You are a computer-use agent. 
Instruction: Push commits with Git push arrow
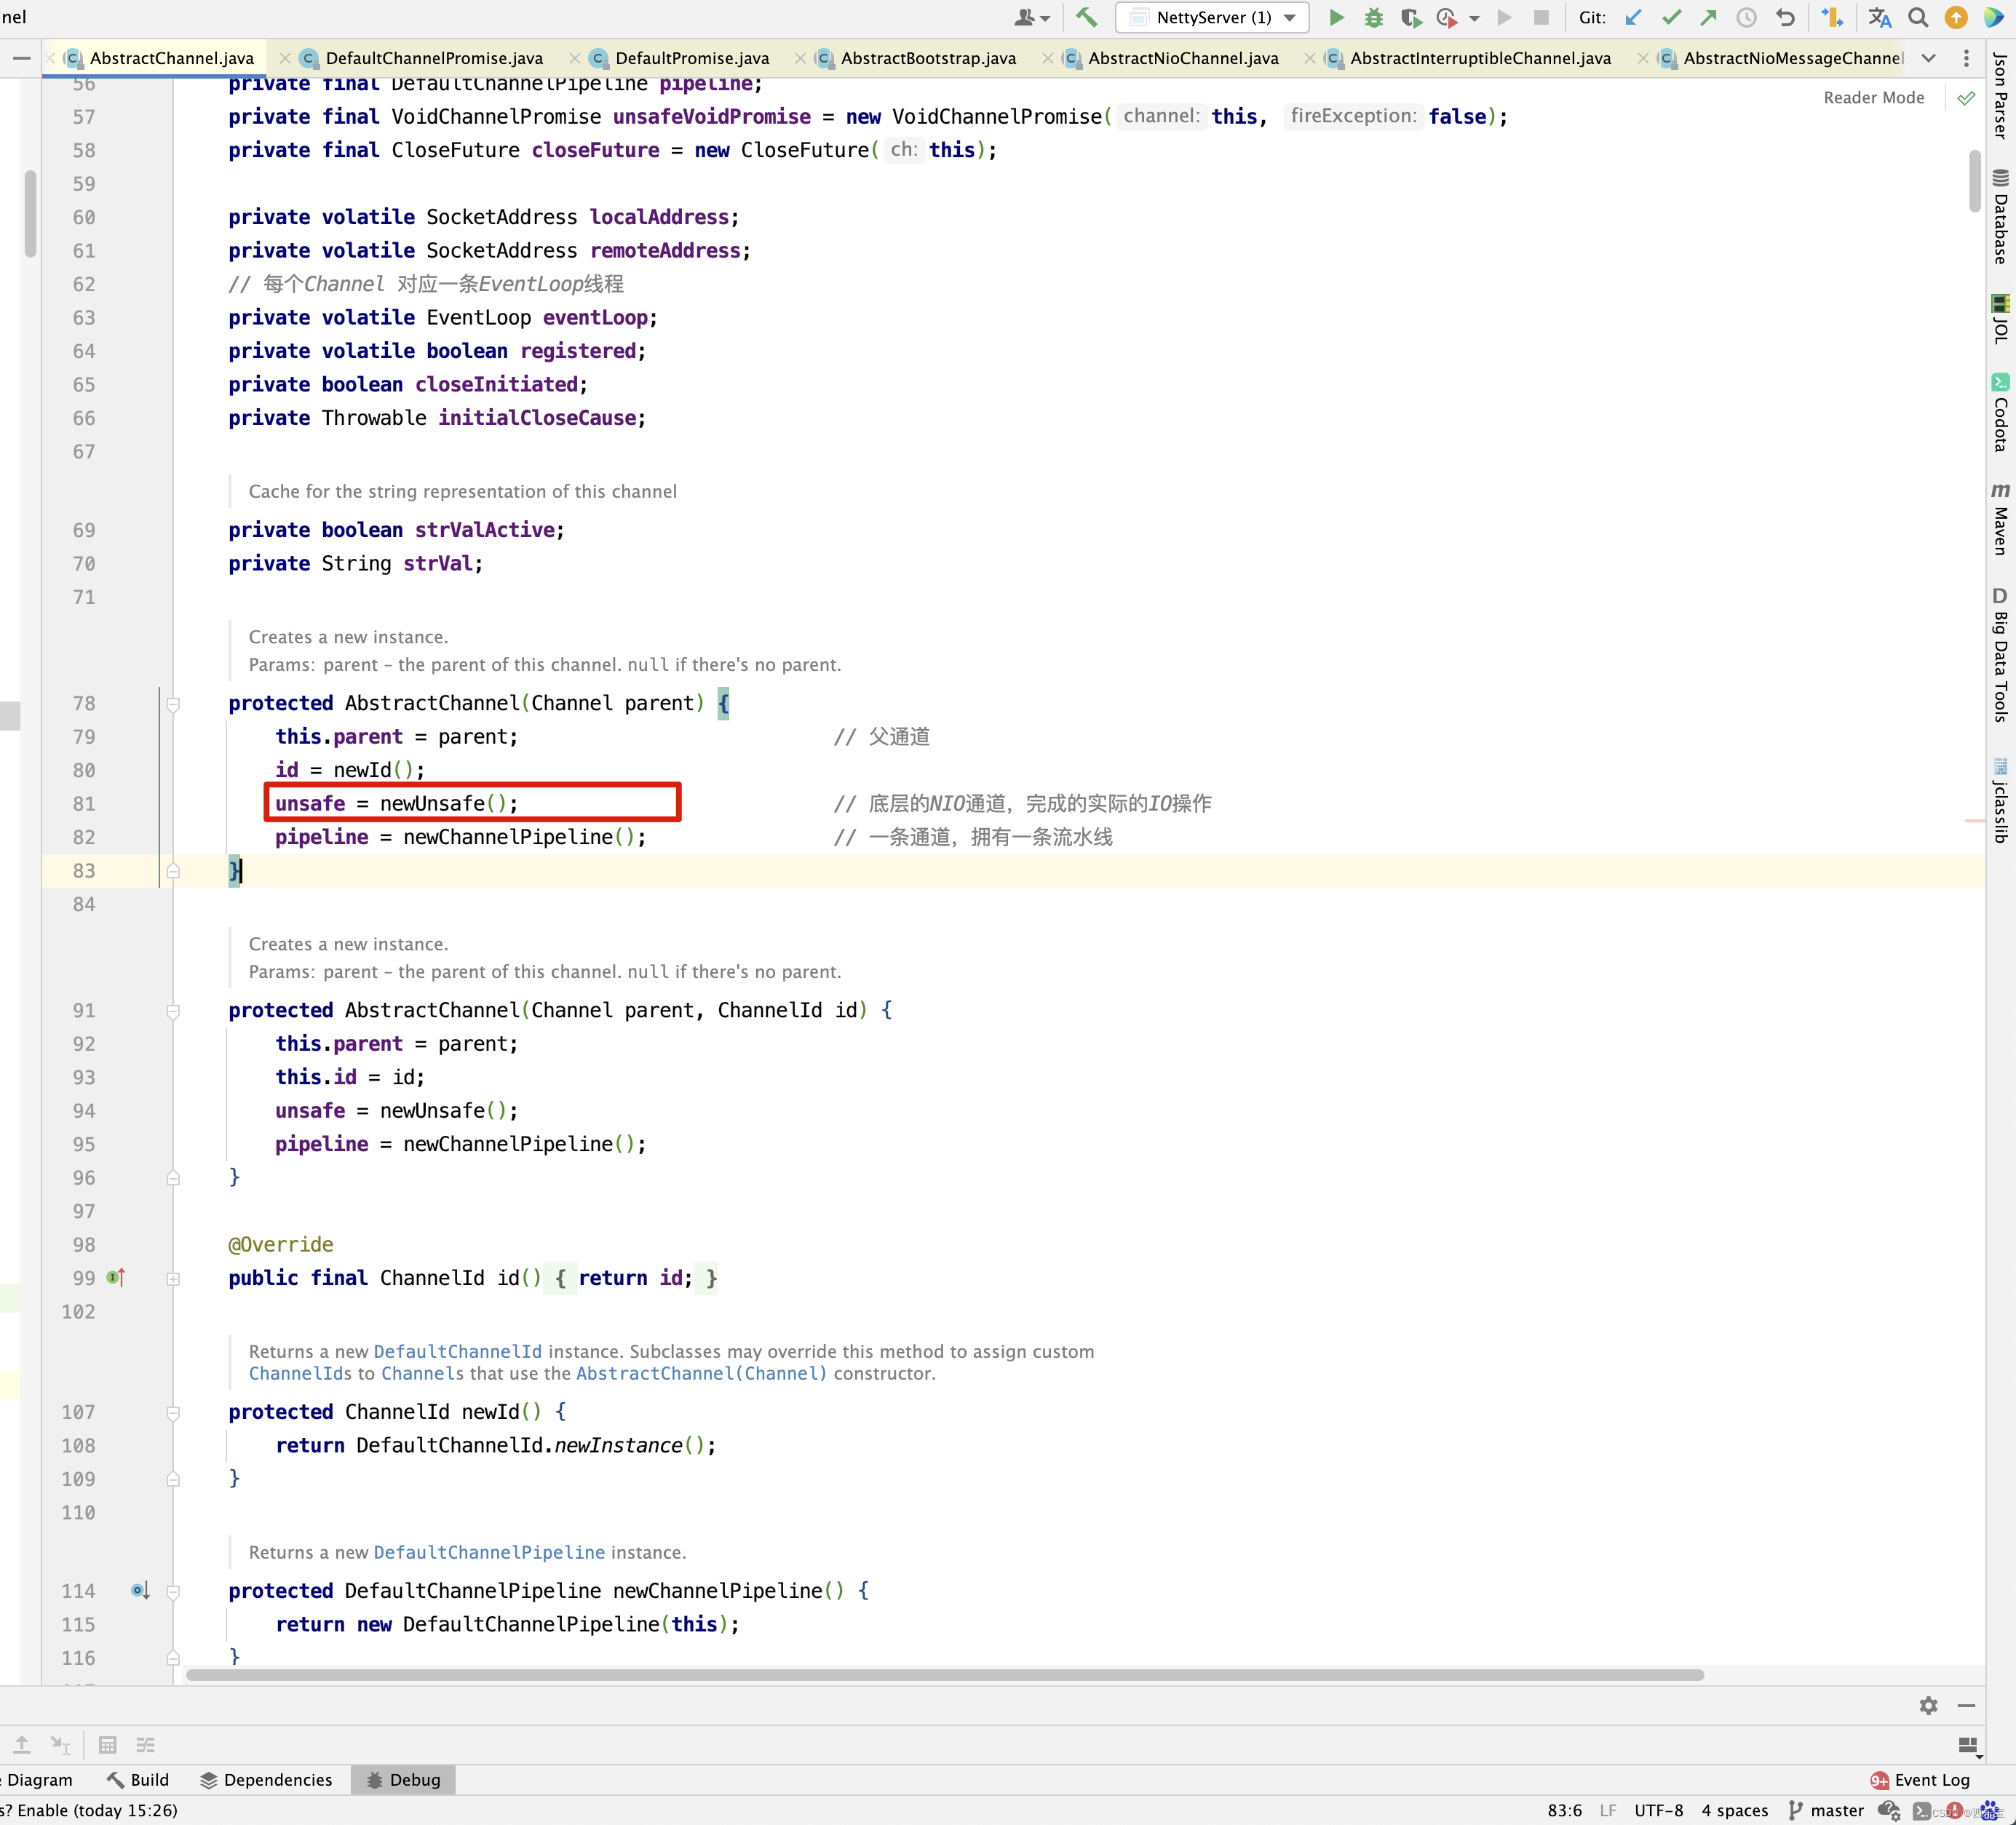[x=1709, y=17]
